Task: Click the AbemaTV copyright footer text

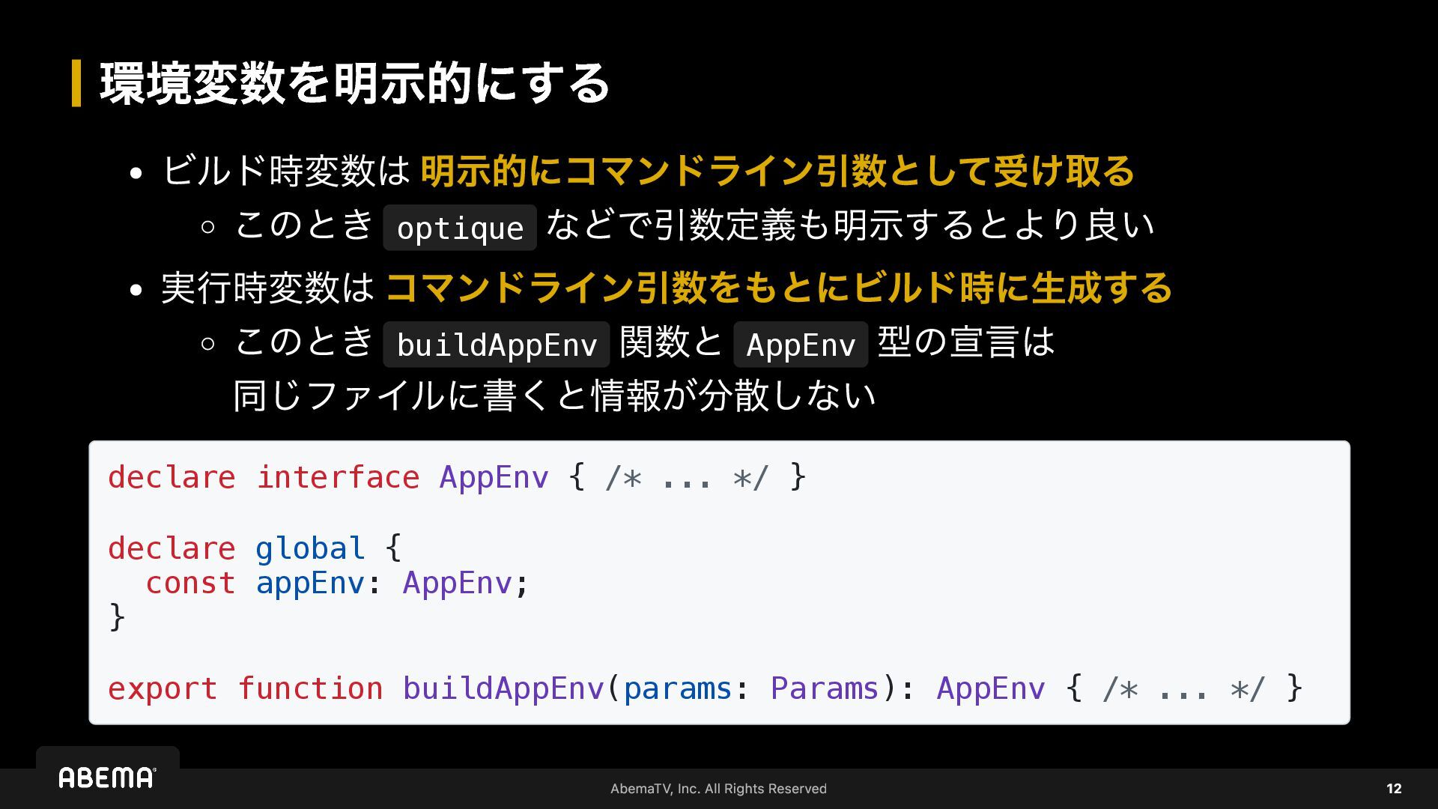Action: click(718, 788)
